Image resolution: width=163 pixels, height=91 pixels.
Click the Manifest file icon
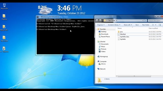[x=119, y=34]
